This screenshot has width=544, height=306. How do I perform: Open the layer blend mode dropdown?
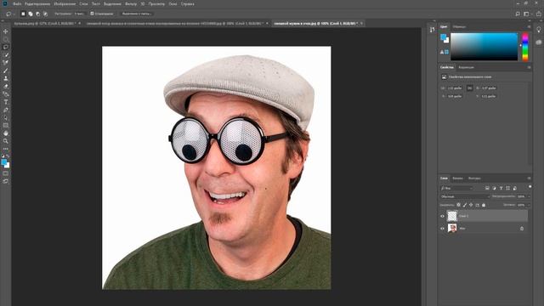[x=465, y=196]
